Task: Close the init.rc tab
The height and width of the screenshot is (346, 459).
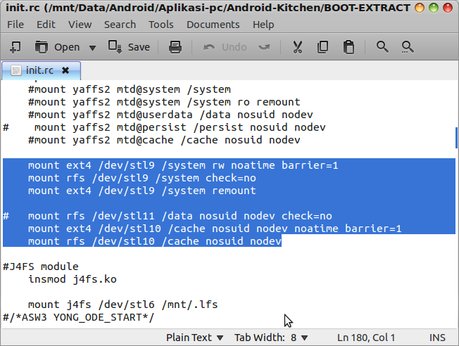Action: pos(65,70)
